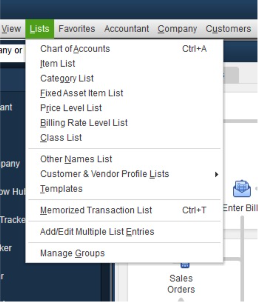The image size is (258, 303).
Task: Click the Sales Orders icon
Action: [x=185, y=265]
